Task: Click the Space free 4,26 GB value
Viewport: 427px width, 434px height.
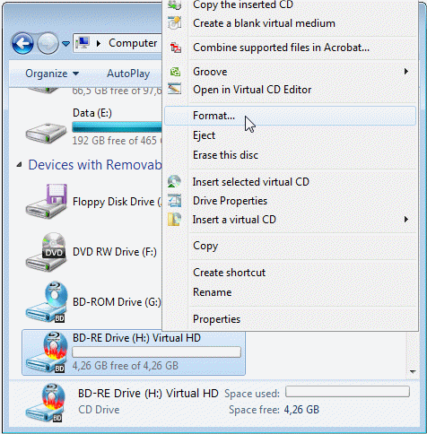Action: pyautogui.click(x=301, y=410)
